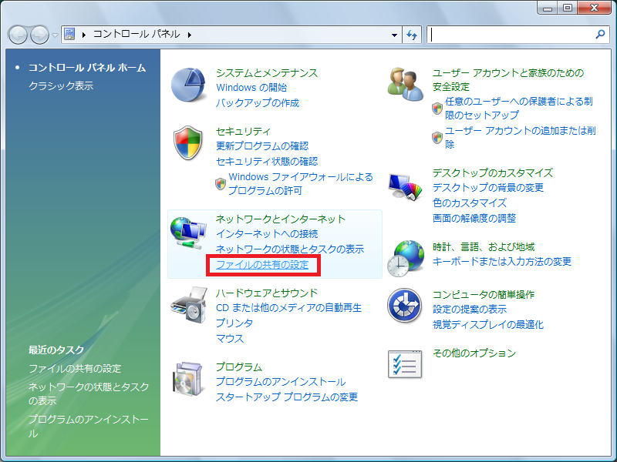The width and height of the screenshot is (617, 462).
Task: Open the Programs category icon
Action: pos(189,378)
